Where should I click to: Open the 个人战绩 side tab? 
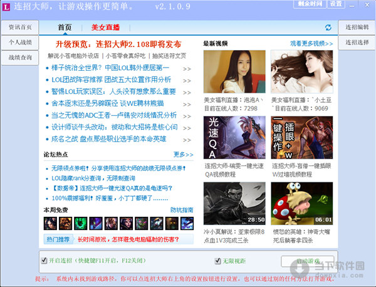[20, 43]
